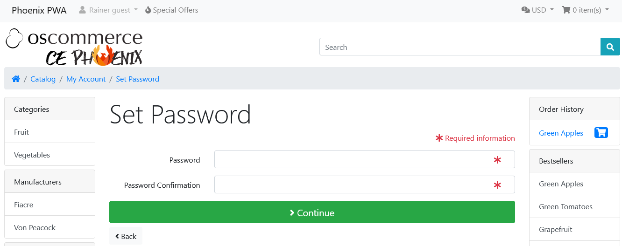Focus the Password Confirmation field
Viewport: 622px width, 246px height.
click(x=364, y=184)
